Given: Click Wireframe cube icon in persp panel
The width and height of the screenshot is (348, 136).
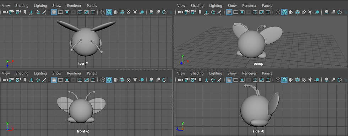Looking at the screenshot, I should (x=278, y=12).
